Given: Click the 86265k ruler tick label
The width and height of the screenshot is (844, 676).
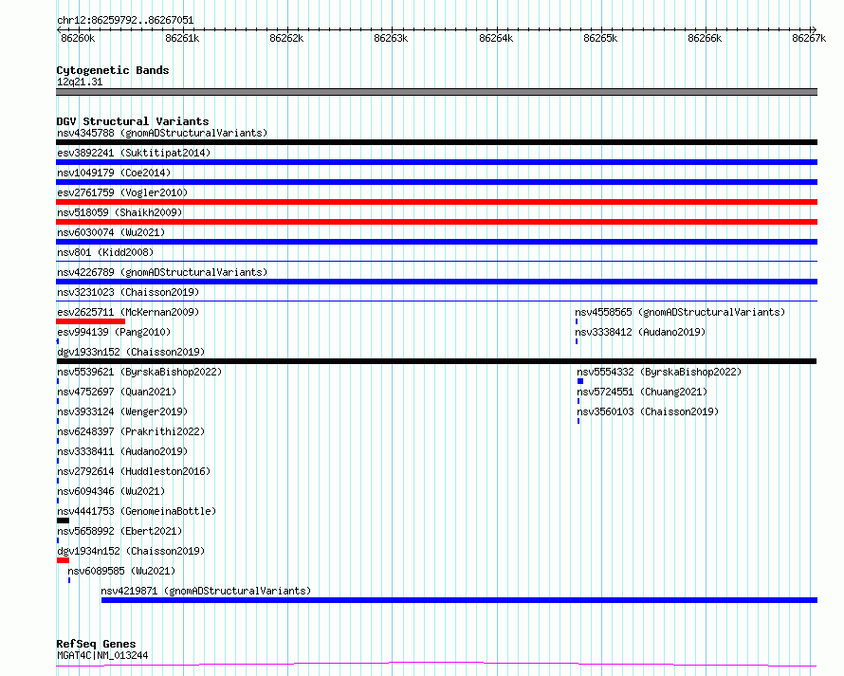Looking at the screenshot, I should pyautogui.click(x=600, y=38).
